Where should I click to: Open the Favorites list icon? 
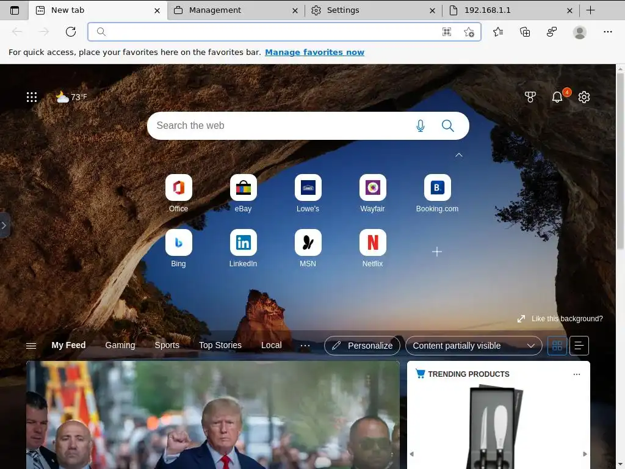[x=498, y=32]
